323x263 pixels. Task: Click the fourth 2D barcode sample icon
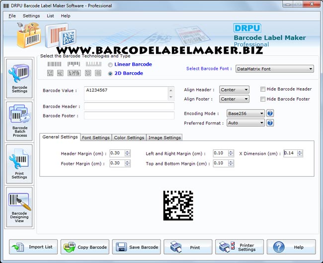pos(88,73)
